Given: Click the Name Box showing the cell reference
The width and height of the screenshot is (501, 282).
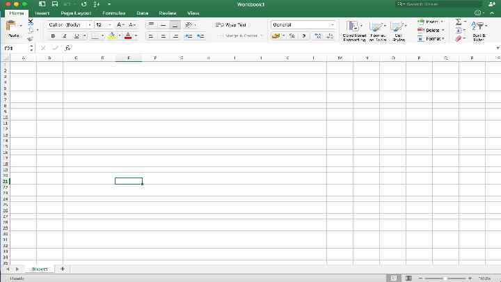Looking at the screenshot, I should click(x=15, y=48).
